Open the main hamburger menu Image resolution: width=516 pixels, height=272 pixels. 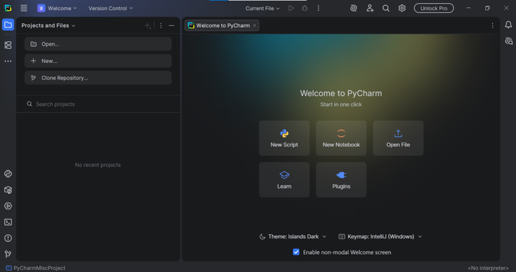(24, 8)
